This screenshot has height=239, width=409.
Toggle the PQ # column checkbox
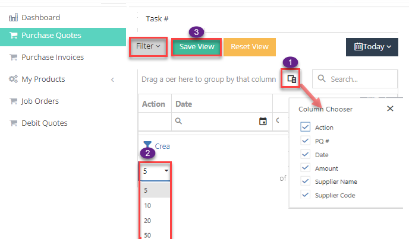306,141
